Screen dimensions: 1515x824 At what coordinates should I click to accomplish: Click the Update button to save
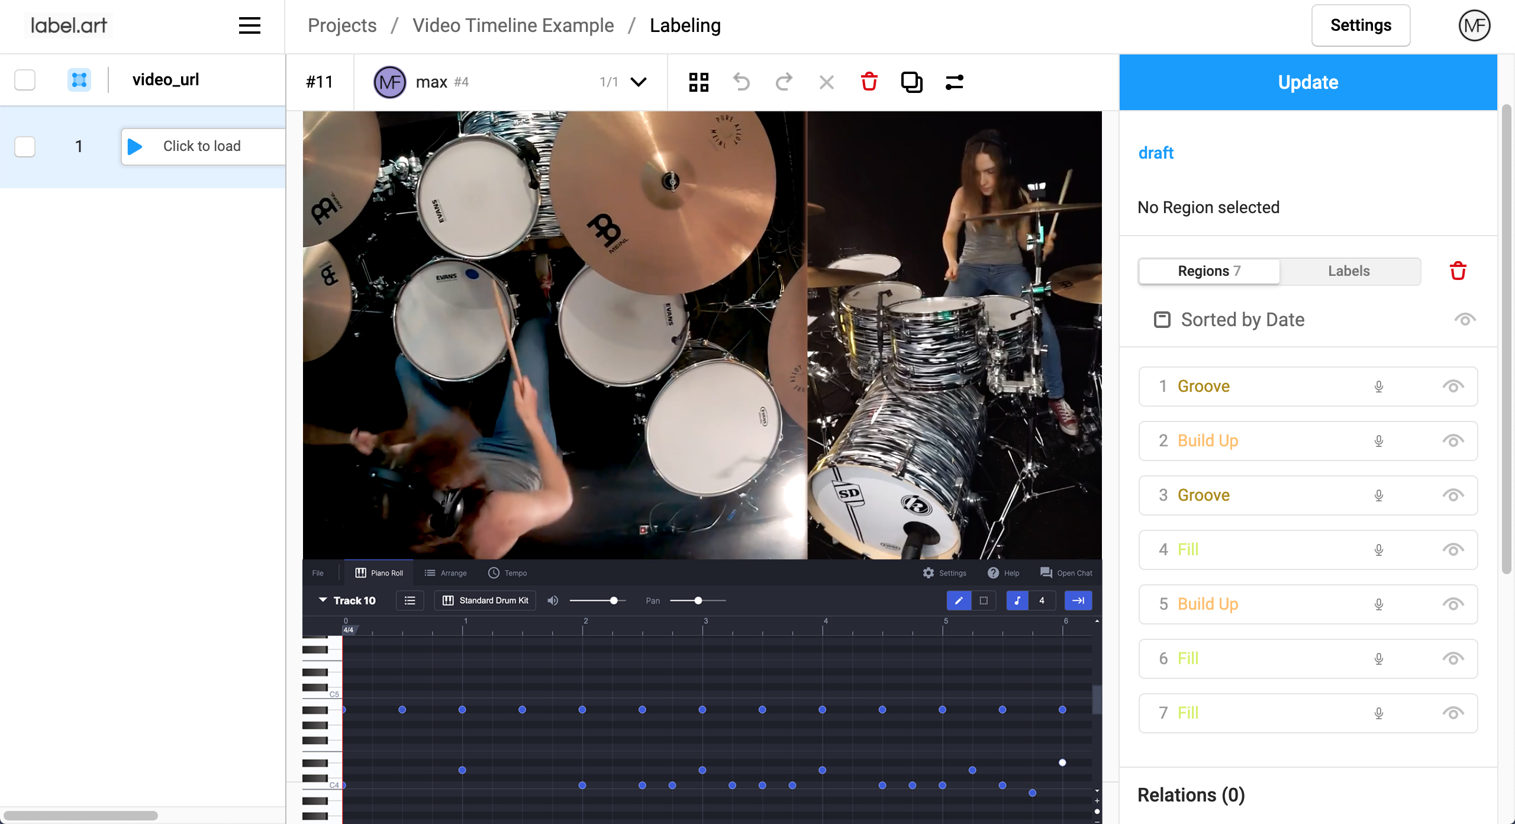tap(1308, 82)
